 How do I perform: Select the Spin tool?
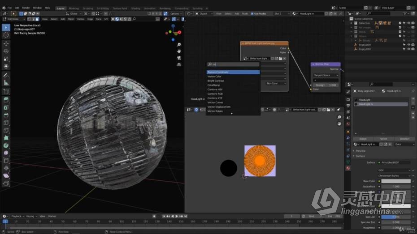[x=6, y=145]
